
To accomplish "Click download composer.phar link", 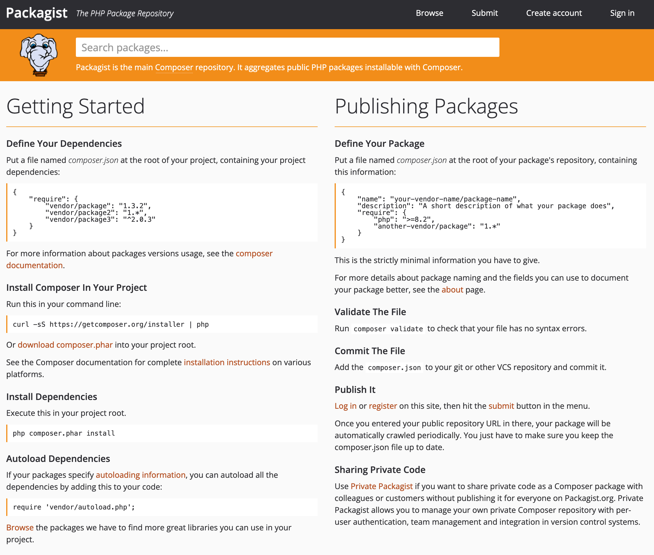I will (x=65, y=345).
